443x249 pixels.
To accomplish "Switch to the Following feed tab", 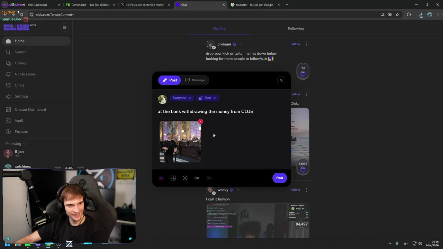I will (296, 28).
